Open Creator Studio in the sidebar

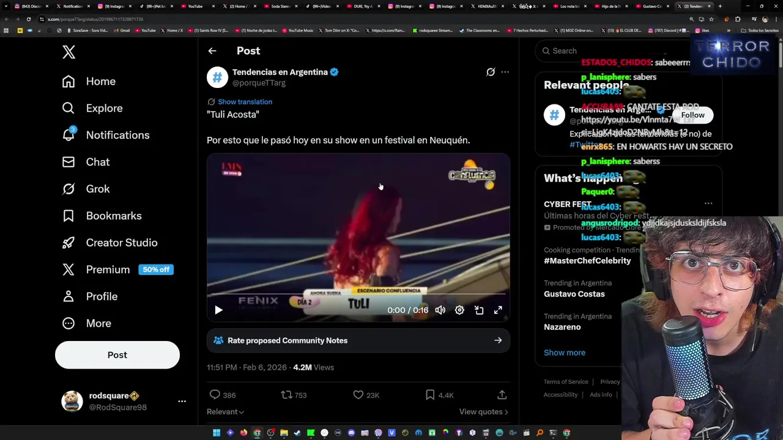(109, 243)
